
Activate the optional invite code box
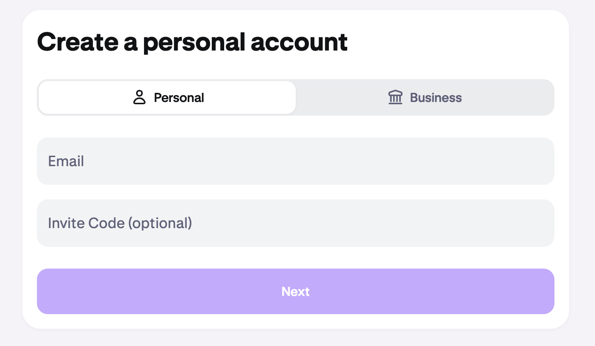tap(295, 223)
